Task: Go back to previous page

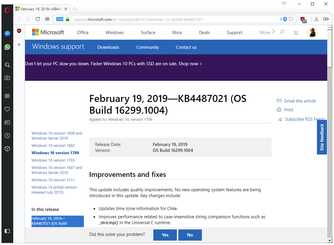Action: [19, 19]
